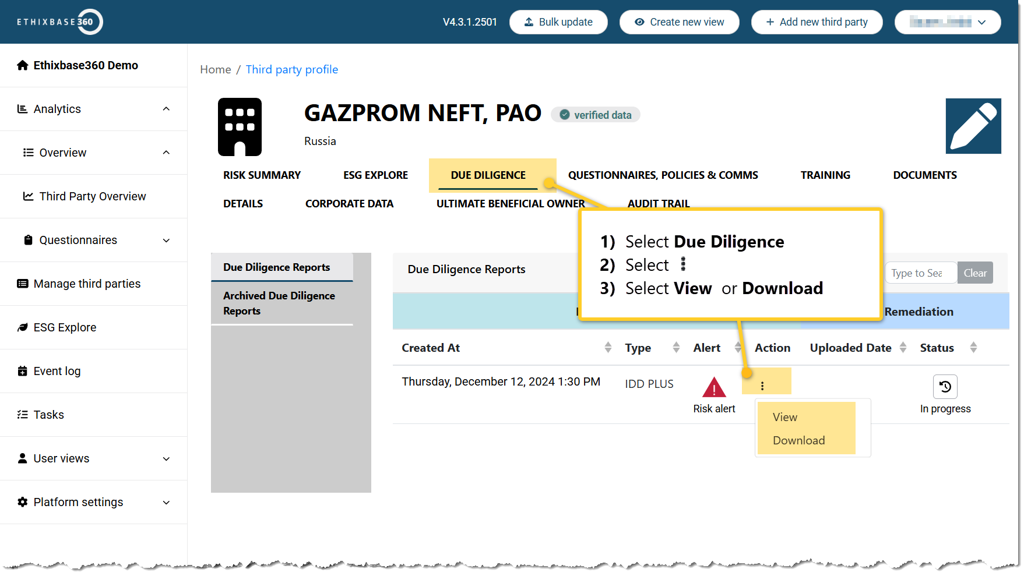Go to the Details tab

tap(243, 204)
